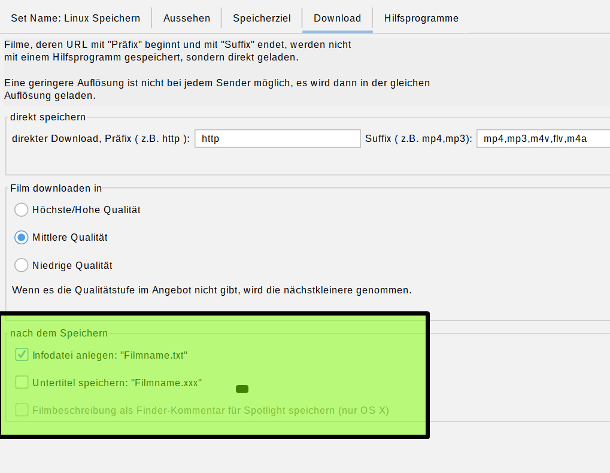Image resolution: width=610 pixels, height=473 pixels.
Task: Select the Mittlere Qualität radio option
Action: [22, 237]
